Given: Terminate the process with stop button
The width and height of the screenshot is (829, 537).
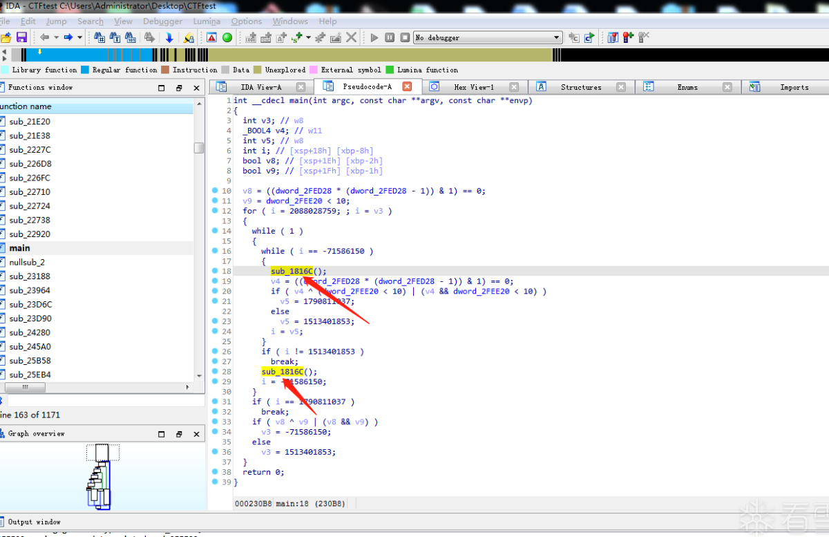Looking at the screenshot, I should point(405,37).
